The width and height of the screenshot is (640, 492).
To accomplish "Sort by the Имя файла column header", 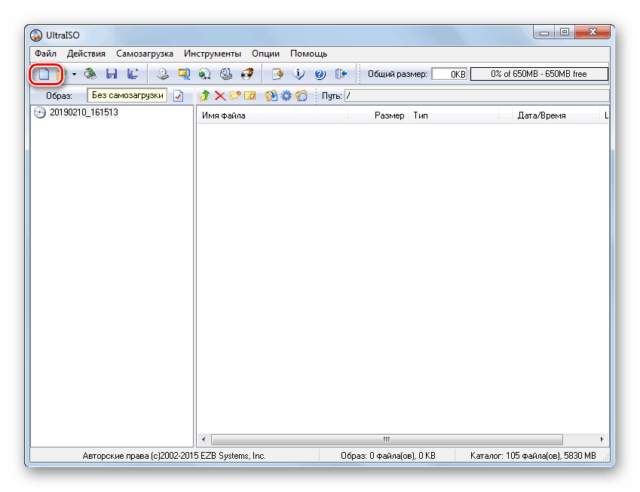I will tap(272, 115).
